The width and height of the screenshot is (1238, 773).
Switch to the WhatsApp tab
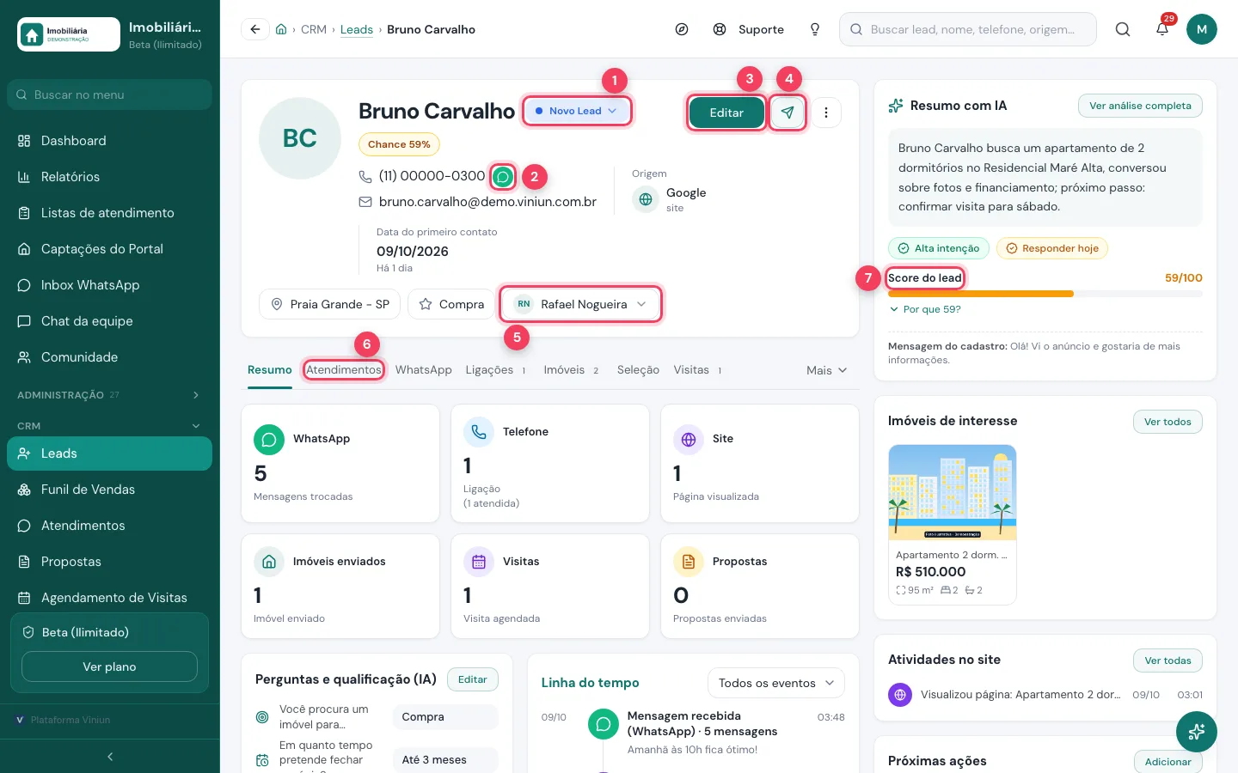424,370
